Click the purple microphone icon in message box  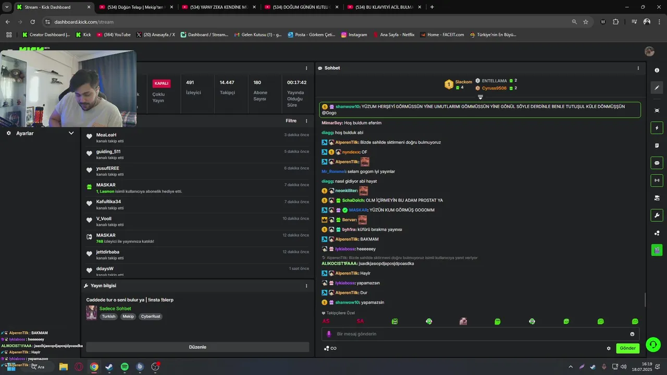click(328, 334)
